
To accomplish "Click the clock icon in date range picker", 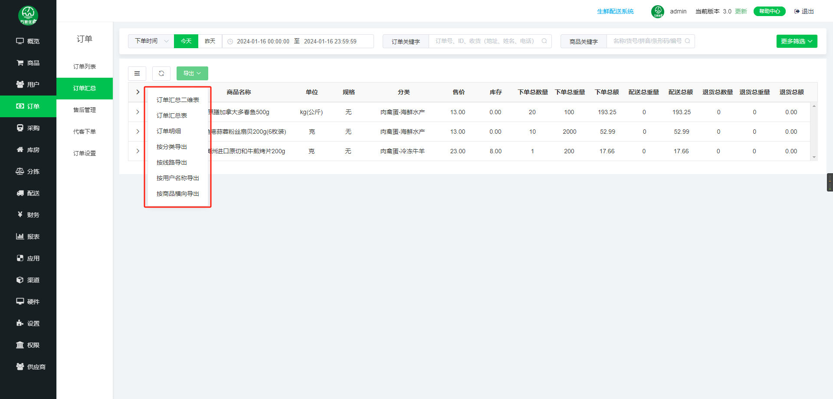I will 230,42.
